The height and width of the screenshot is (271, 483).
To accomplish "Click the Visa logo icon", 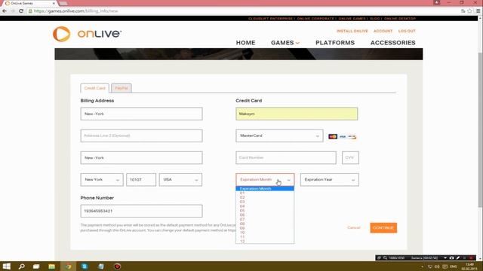I will point(343,136).
